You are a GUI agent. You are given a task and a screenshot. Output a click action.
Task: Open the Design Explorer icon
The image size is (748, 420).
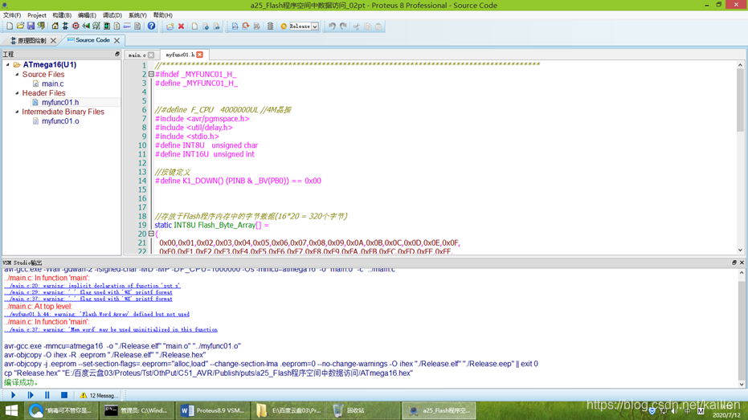[107, 27]
